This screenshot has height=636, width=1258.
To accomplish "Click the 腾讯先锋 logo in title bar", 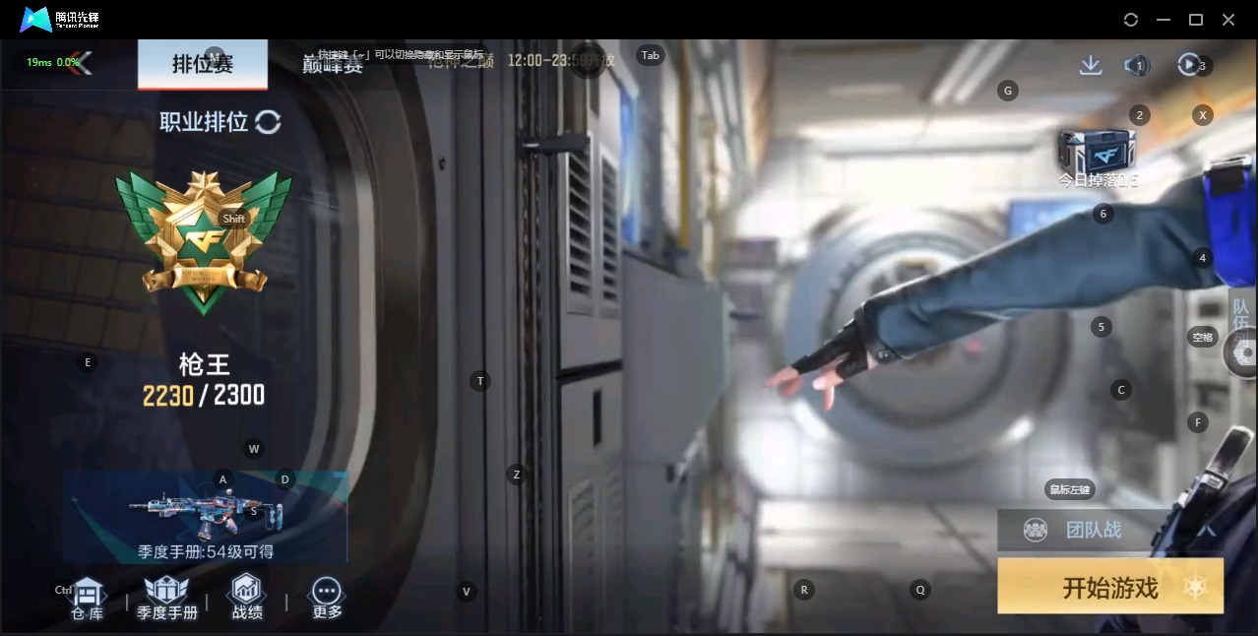I will 59,20.
